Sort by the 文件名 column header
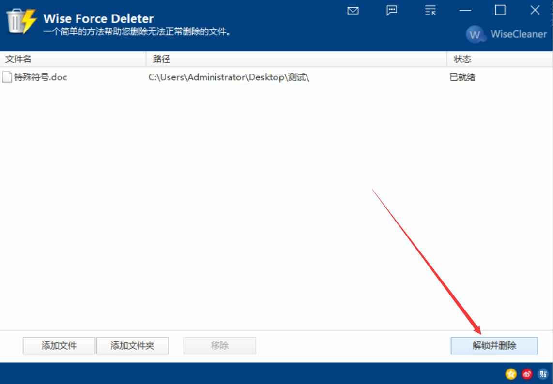The width and height of the screenshot is (553, 384). pyautogui.click(x=73, y=59)
